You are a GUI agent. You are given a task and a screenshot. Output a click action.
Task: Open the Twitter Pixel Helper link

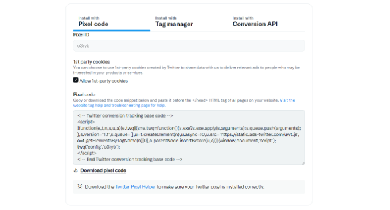135,187
